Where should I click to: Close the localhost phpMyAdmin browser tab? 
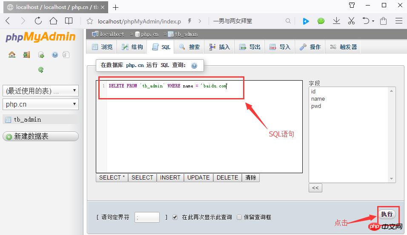[103, 7]
